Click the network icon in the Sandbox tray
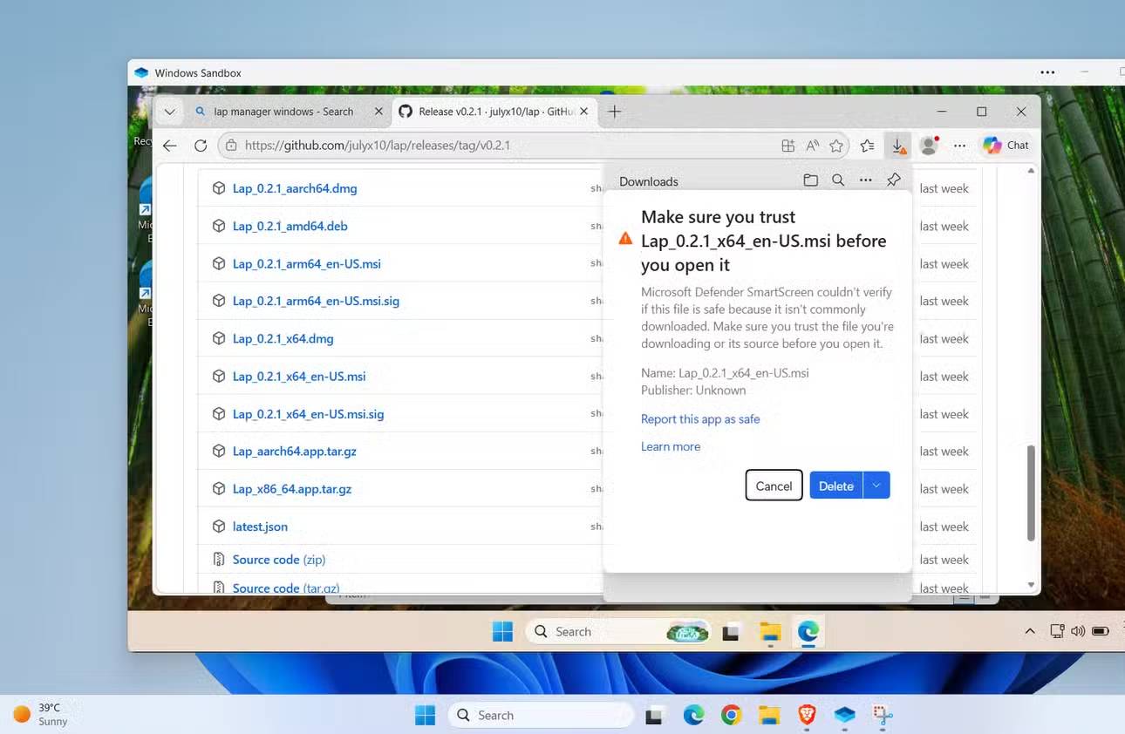This screenshot has height=734, width=1125. click(x=1058, y=631)
